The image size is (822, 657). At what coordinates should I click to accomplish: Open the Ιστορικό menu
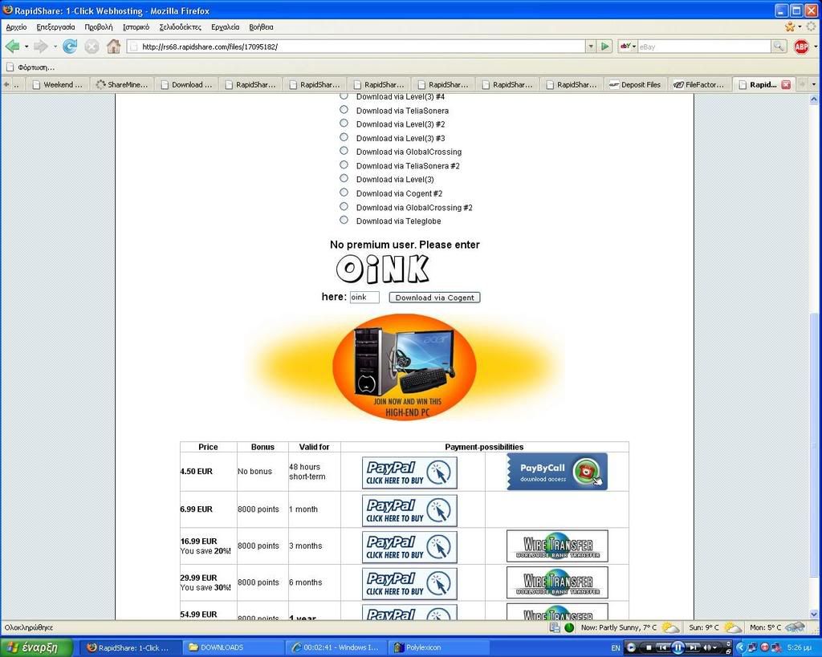click(136, 26)
